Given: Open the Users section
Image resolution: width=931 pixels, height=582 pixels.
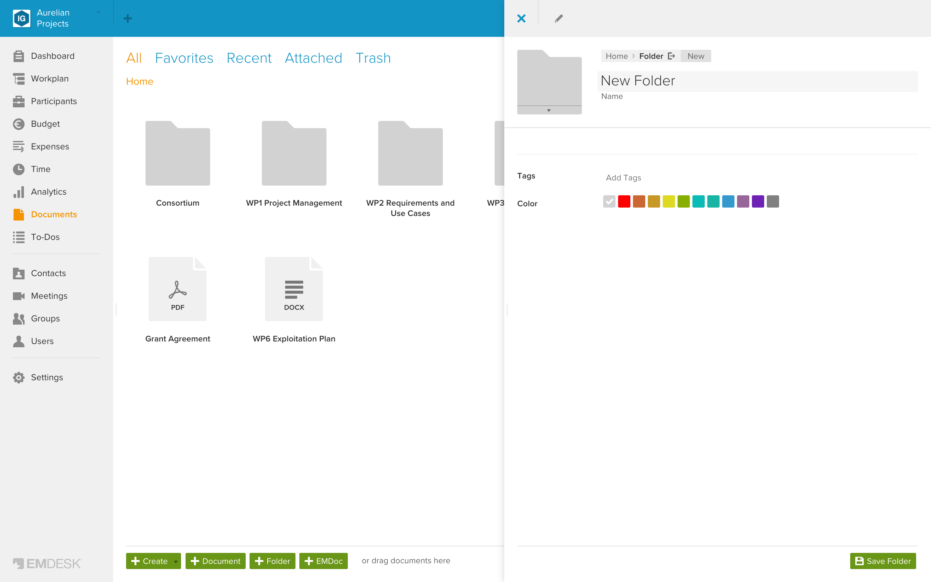Looking at the screenshot, I should click(34, 341).
